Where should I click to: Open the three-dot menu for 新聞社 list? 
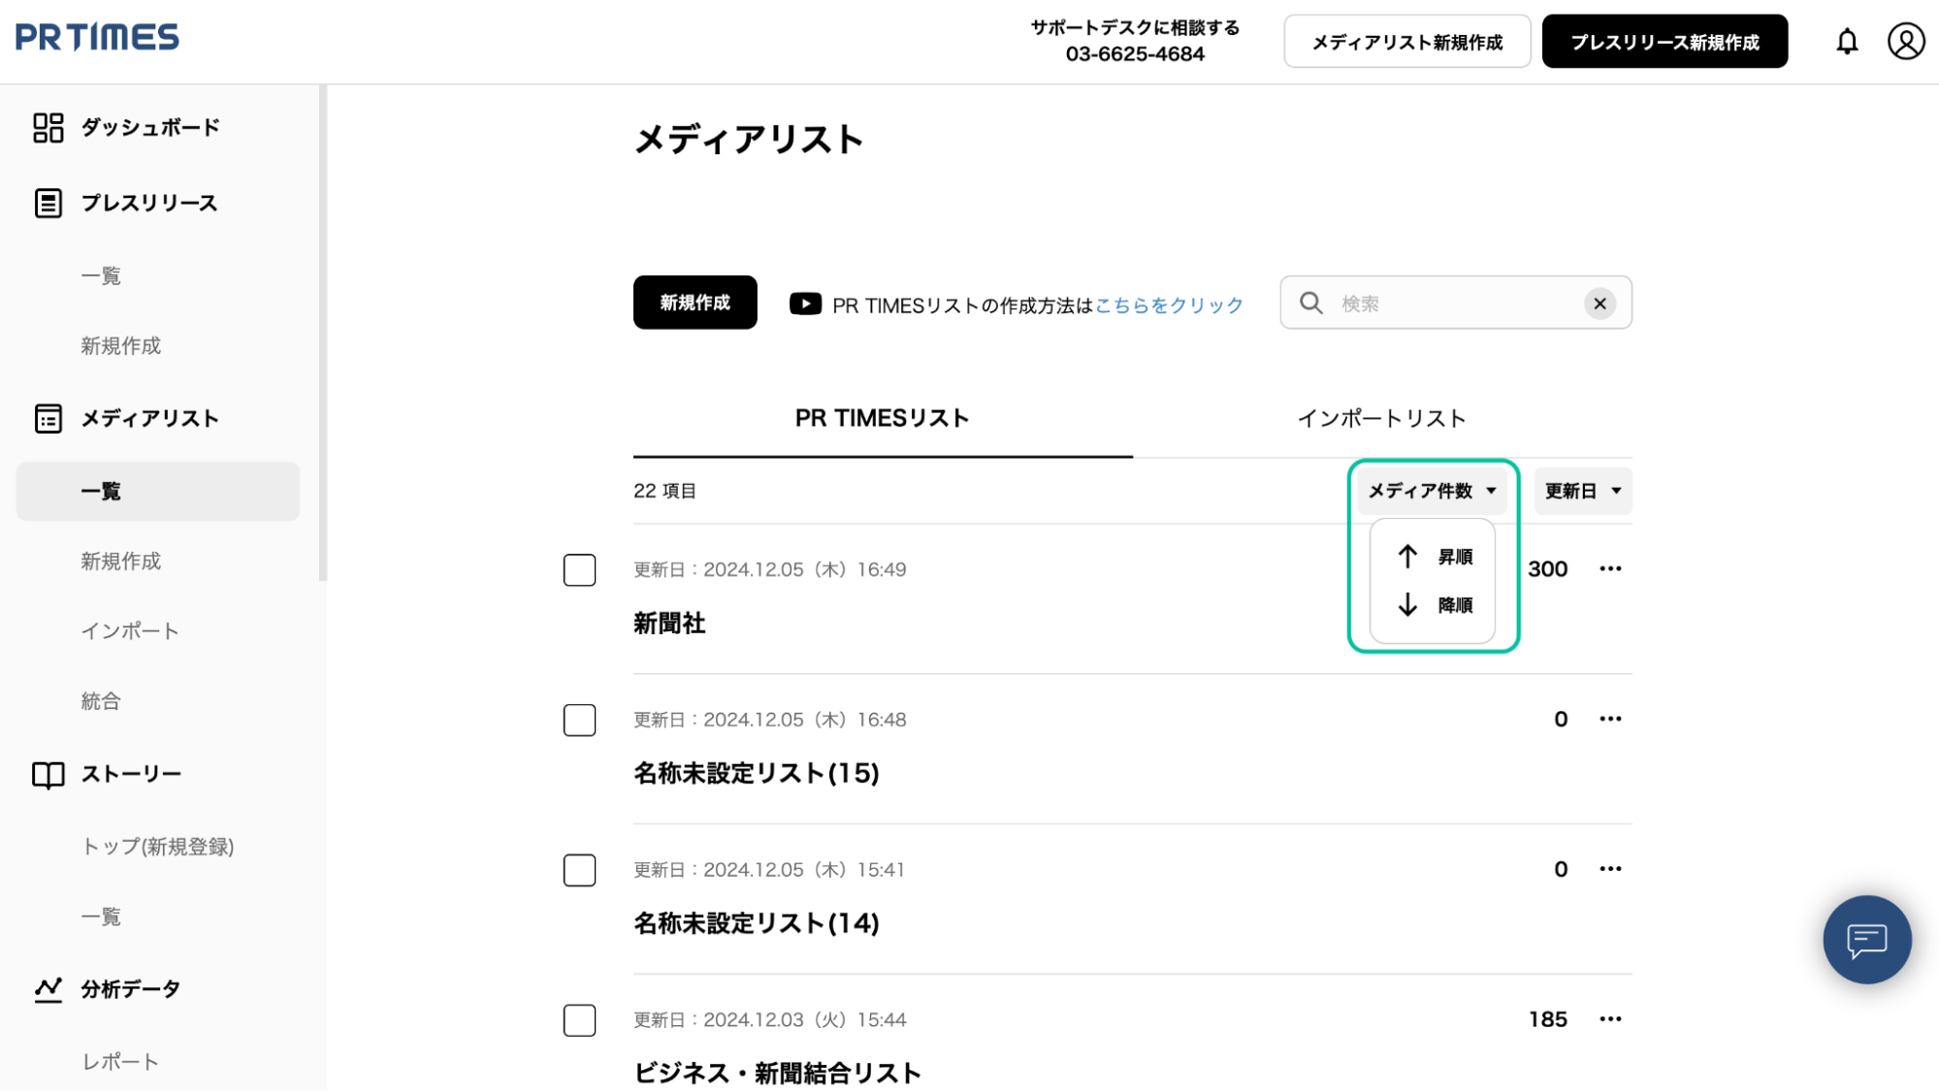click(x=1610, y=569)
